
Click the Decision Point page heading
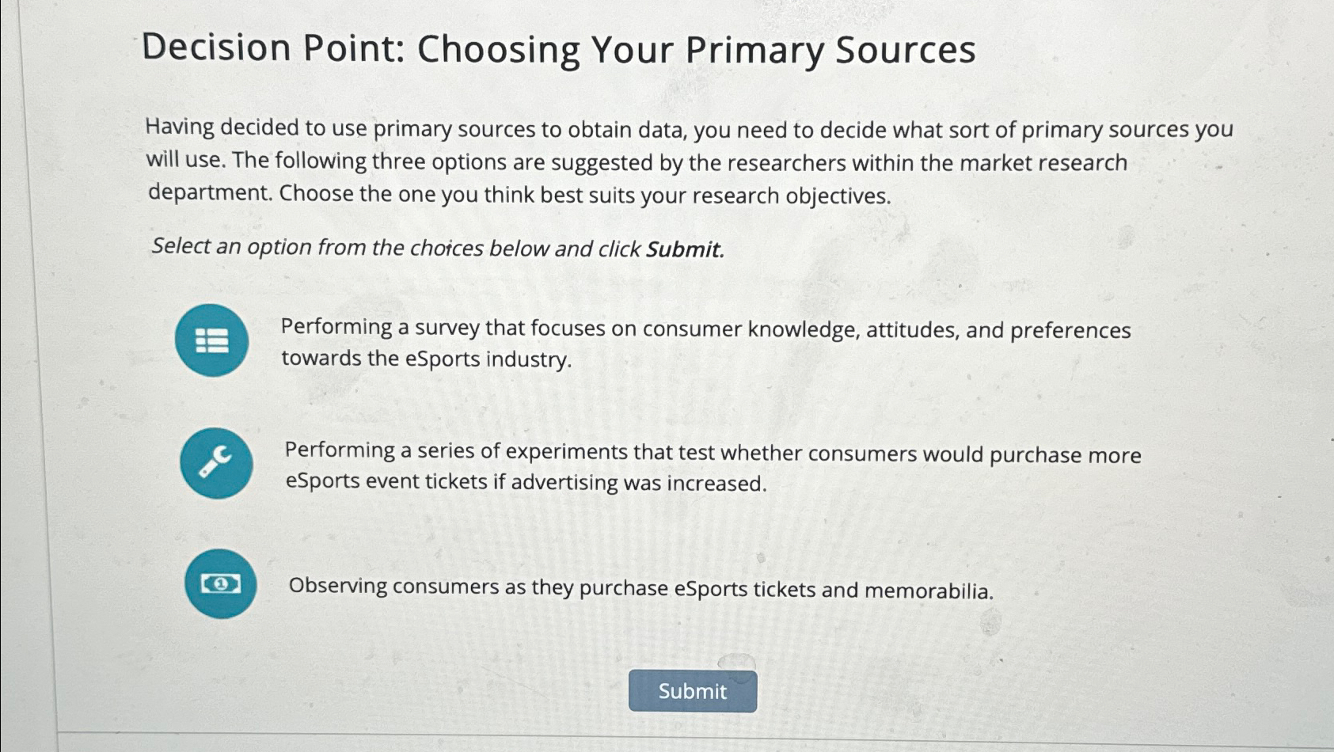tap(559, 51)
